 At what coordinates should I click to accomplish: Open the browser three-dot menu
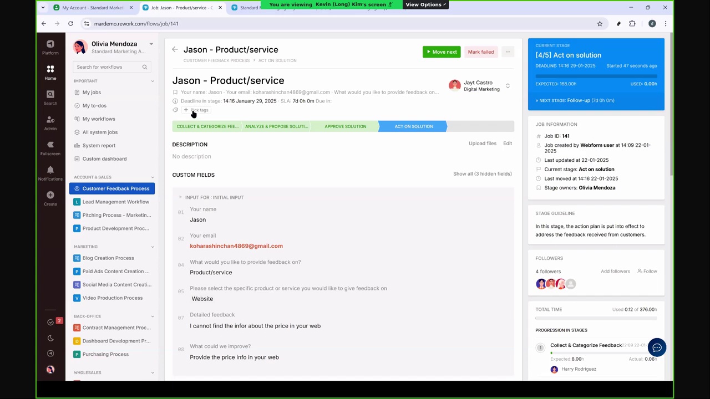coord(665,24)
